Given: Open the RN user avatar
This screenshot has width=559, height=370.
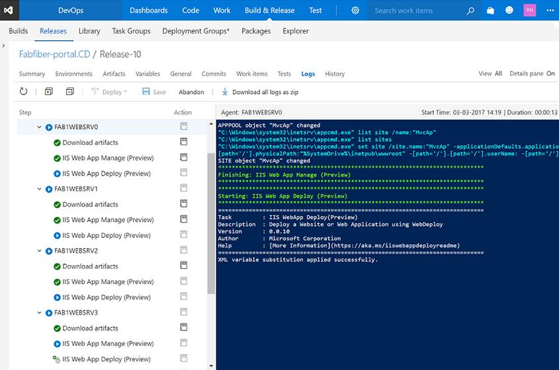Looking at the screenshot, I should coord(529,10).
